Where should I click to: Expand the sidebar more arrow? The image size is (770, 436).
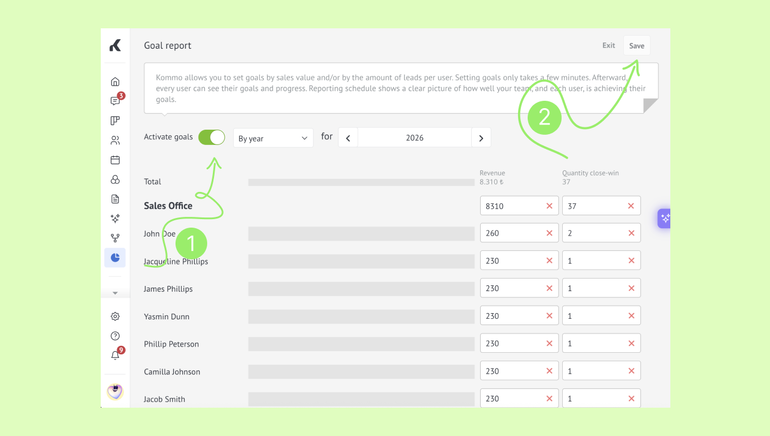pos(115,293)
